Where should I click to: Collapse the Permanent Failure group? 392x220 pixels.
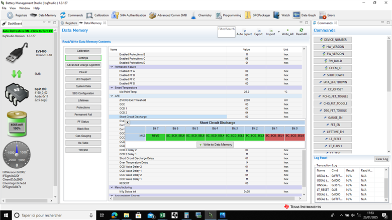coord(112,67)
